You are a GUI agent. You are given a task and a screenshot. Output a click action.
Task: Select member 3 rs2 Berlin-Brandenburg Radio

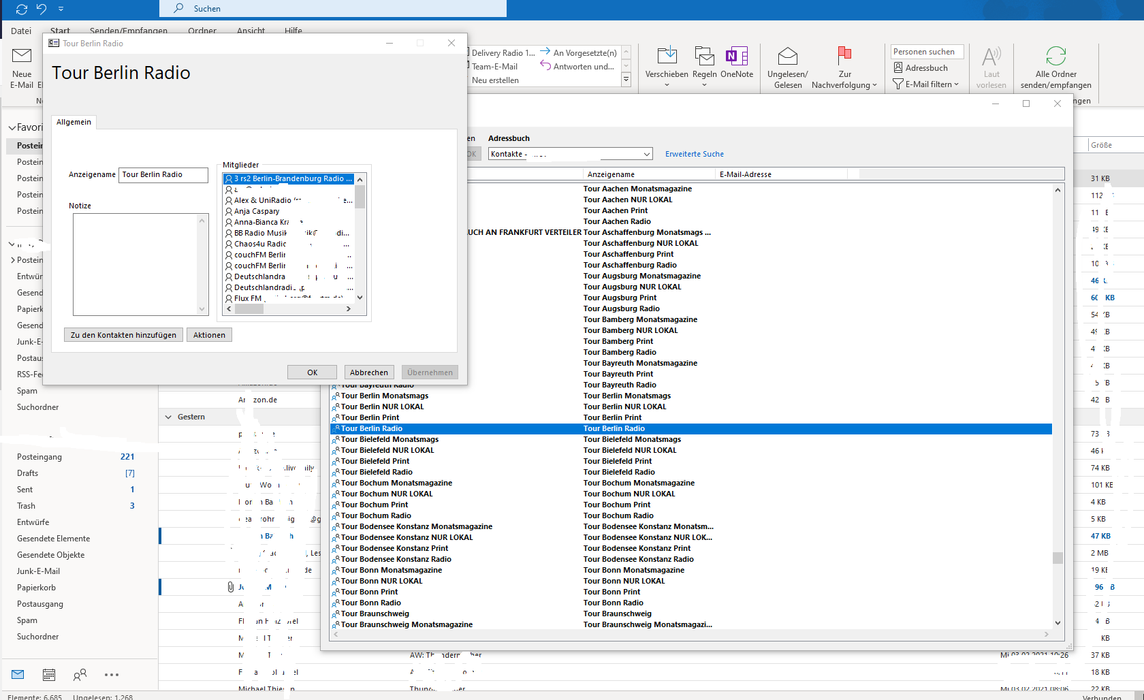click(289, 178)
